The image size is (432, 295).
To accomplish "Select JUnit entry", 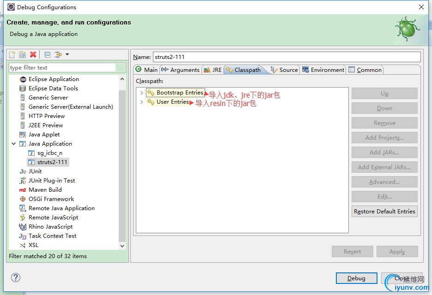I will coord(35,171).
